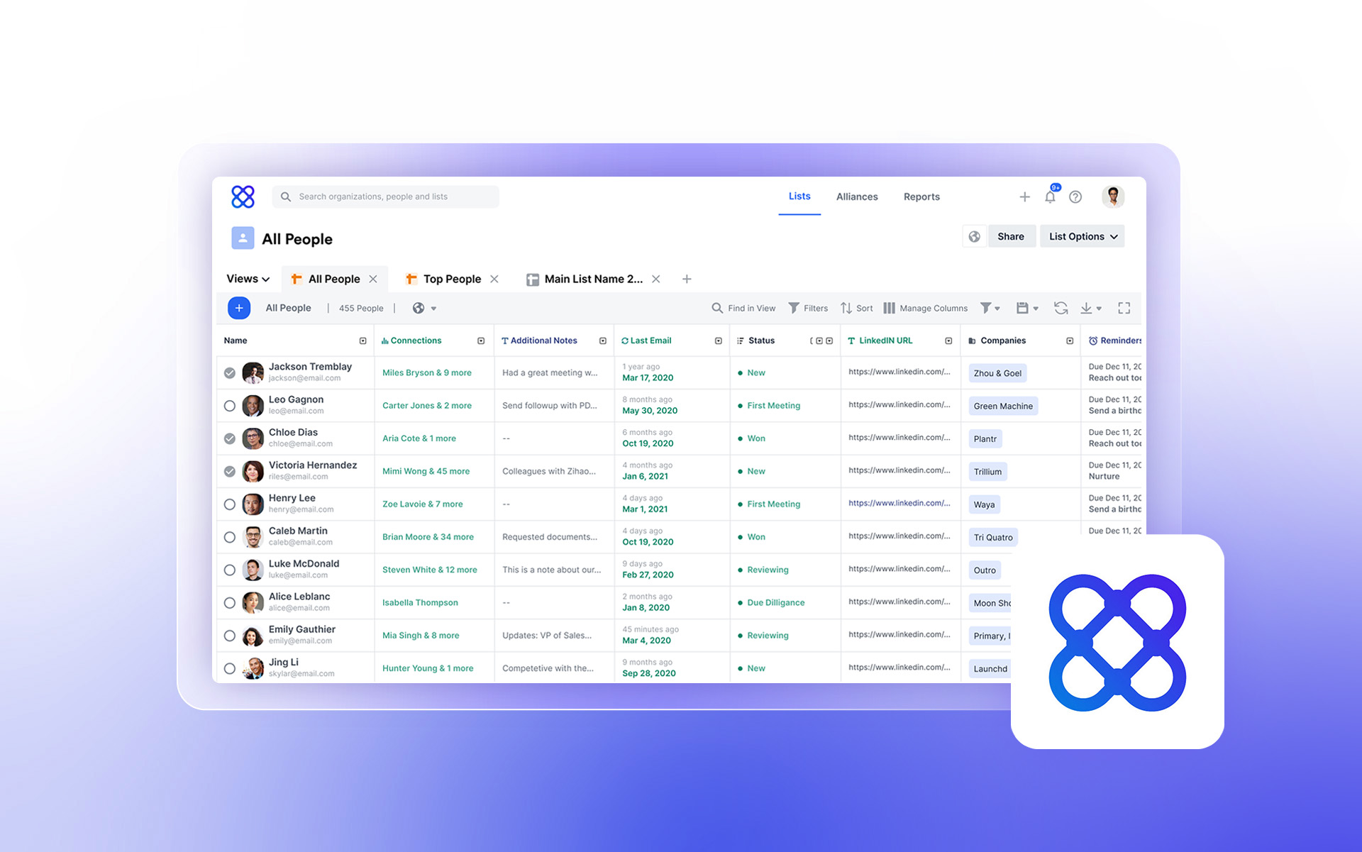1362x852 pixels.
Task: Click the All People page icon
Action: [243, 238]
